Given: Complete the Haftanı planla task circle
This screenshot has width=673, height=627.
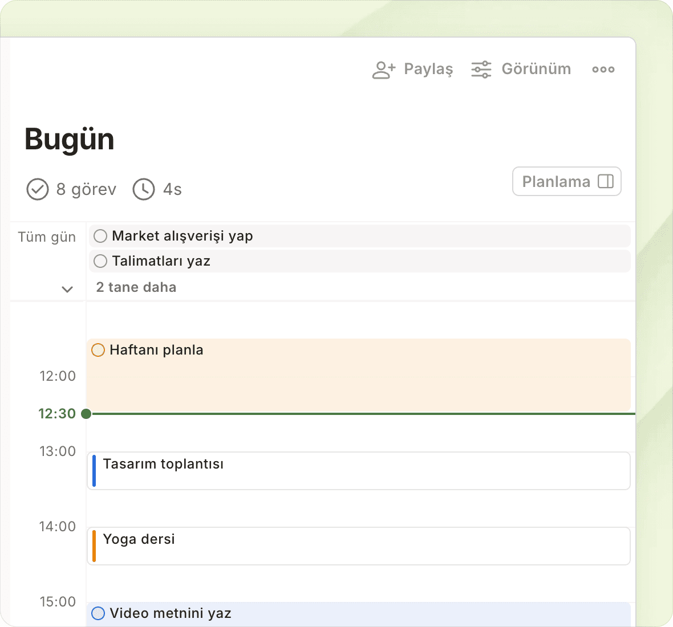Looking at the screenshot, I should pos(98,350).
